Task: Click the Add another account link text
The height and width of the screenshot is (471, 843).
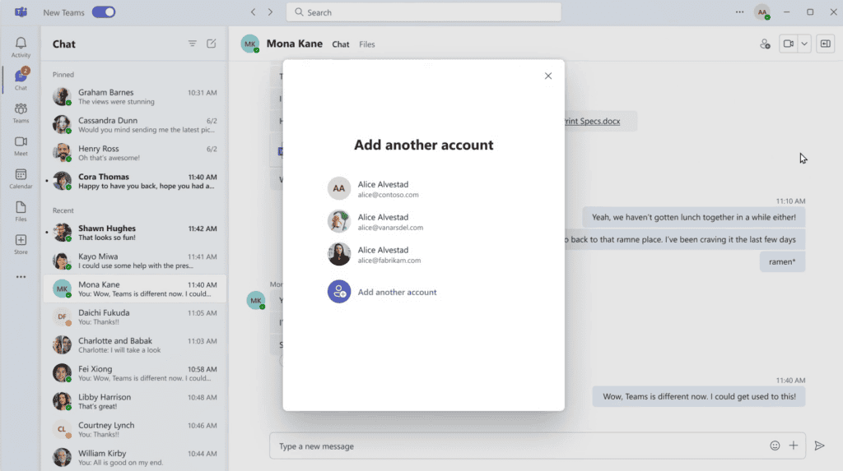Action: (398, 292)
